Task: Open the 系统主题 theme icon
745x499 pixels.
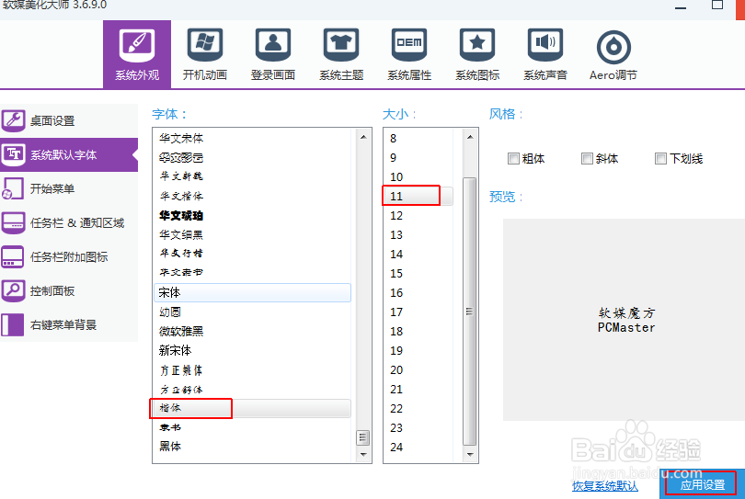Action: tap(341, 46)
